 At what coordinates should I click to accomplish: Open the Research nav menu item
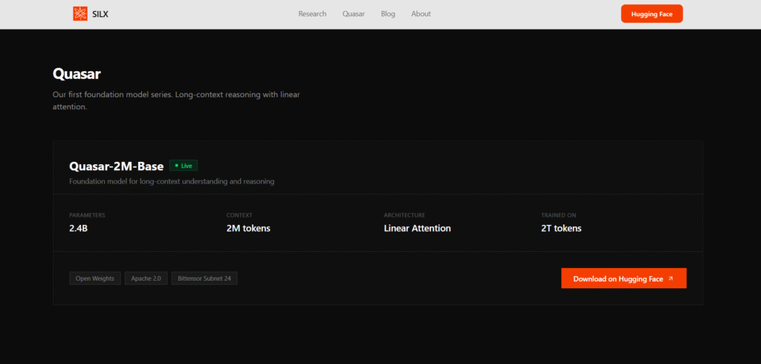click(312, 14)
